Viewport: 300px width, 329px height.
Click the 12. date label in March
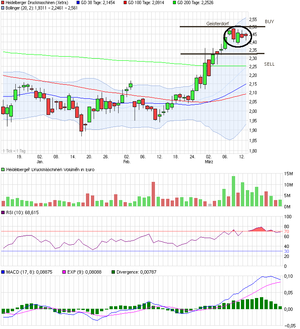[242, 157]
